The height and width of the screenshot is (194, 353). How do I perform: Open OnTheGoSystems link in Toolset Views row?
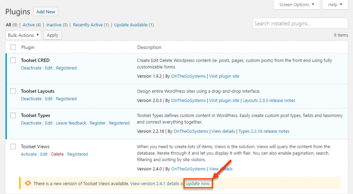[189, 169]
